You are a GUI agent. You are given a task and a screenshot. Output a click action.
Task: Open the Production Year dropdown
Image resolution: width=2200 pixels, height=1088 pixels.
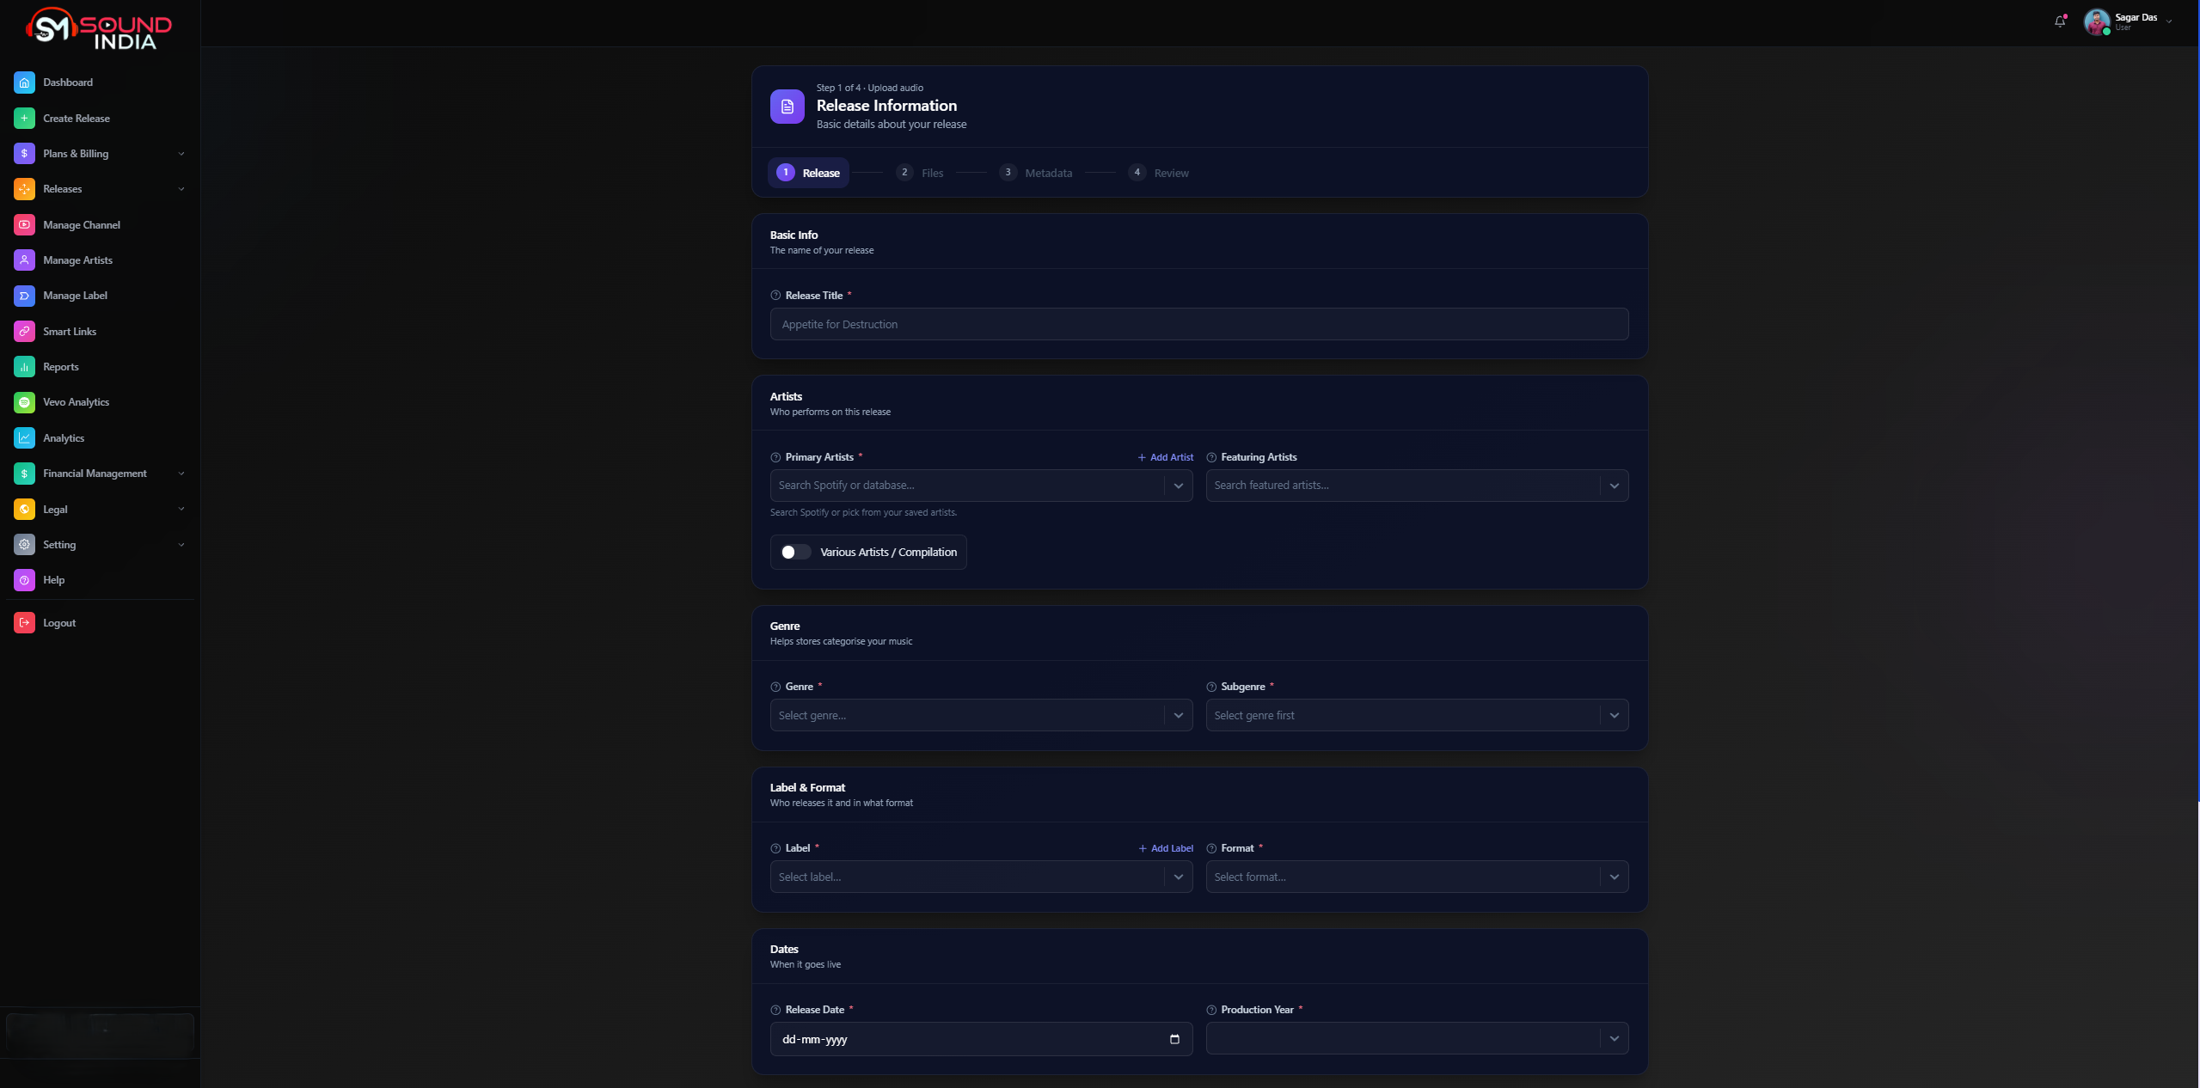1614,1038
